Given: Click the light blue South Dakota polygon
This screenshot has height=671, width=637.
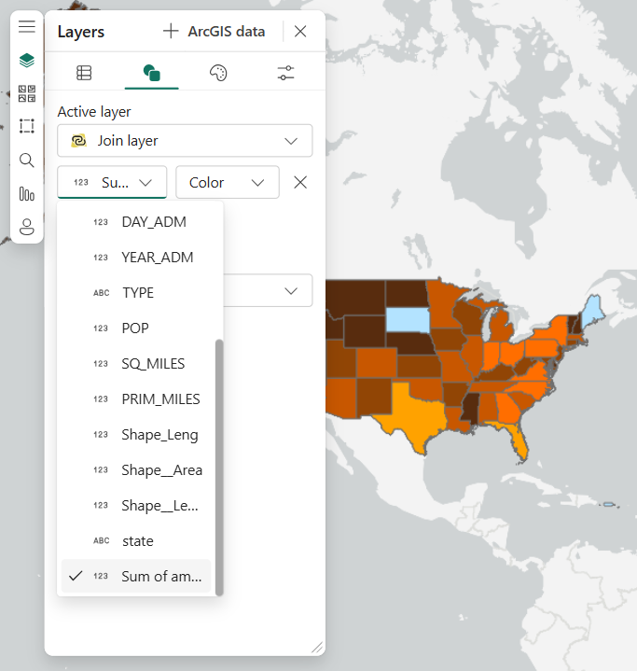Looking at the screenshot, I should tap(408, 320).
